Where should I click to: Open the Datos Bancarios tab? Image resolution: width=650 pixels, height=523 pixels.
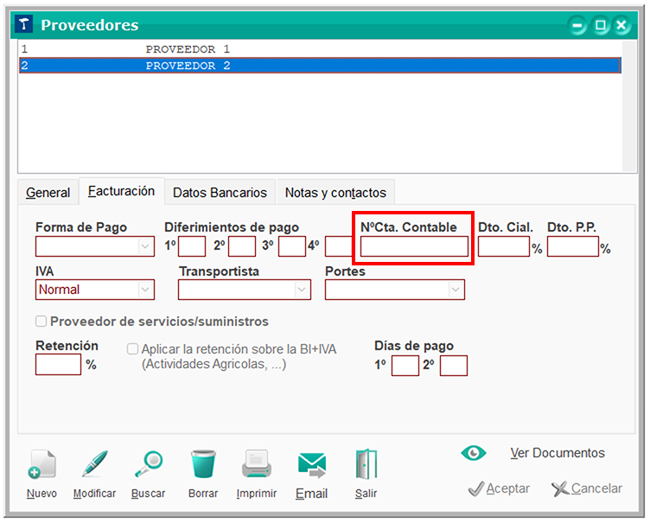(x=220, y=193)
